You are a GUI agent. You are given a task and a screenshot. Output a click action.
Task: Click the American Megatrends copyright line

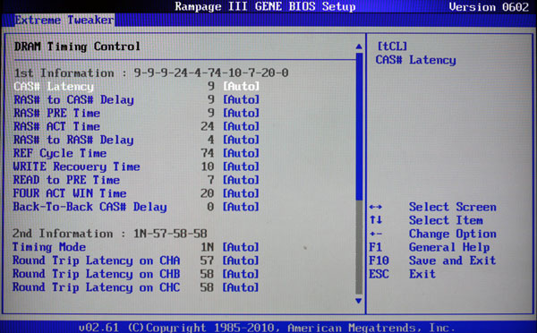click(x=267, y=328)
